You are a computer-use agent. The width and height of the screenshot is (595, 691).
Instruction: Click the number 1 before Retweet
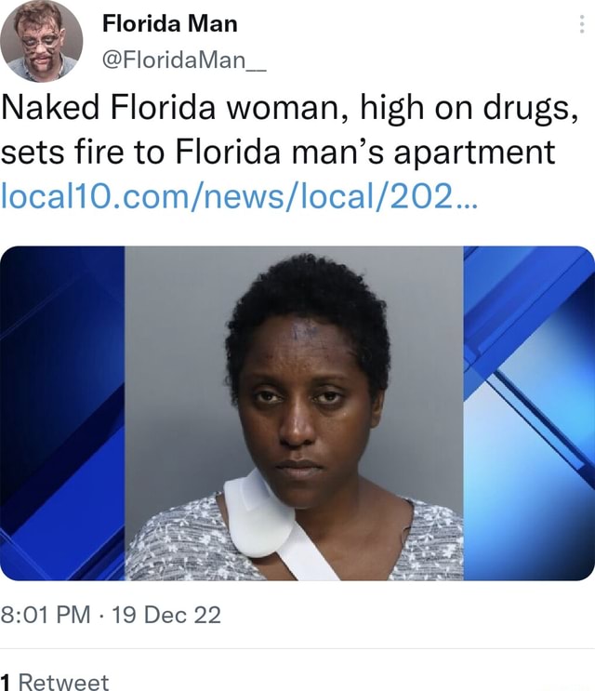(x=6, y=682)
